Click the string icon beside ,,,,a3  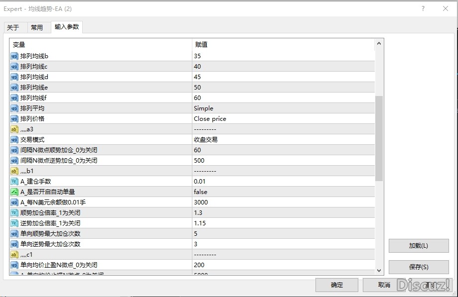[14, 129]
